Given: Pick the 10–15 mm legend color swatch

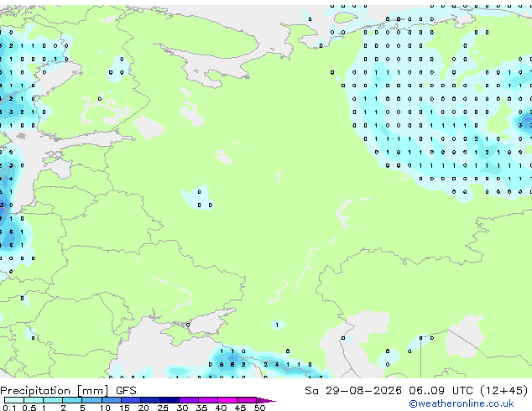Looking at the screenshot, I should [111, 400].
